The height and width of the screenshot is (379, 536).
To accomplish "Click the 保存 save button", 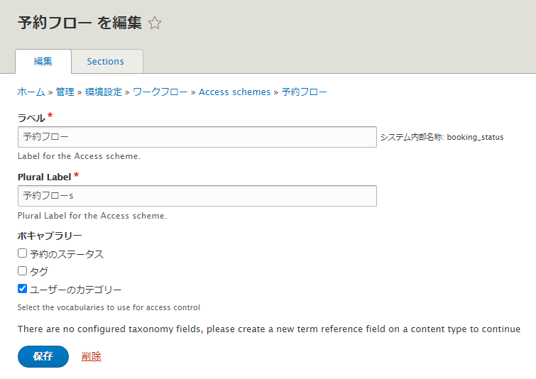I will [43, 356].
